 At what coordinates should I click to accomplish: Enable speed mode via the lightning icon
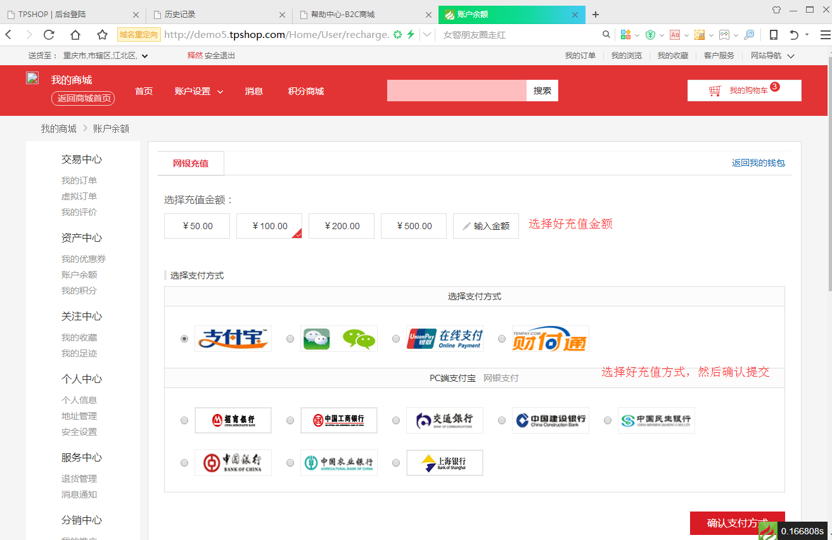click(410, 35)
